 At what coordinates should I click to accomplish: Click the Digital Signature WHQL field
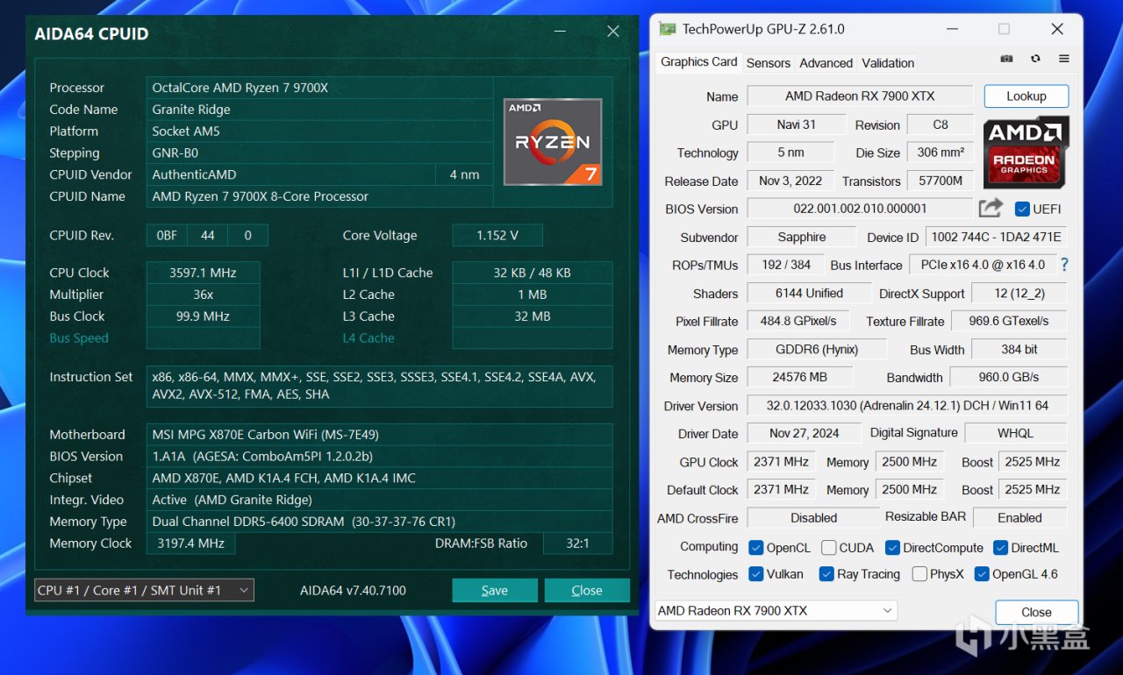(x=1016, y=433)
